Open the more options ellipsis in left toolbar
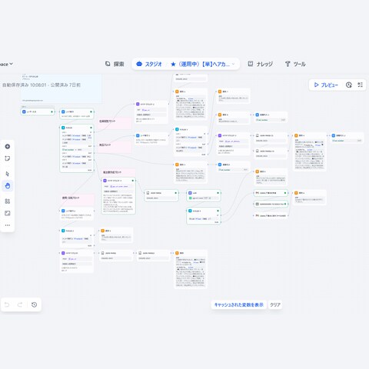Screen dimensions: 369x369 (x=8, y=225)
